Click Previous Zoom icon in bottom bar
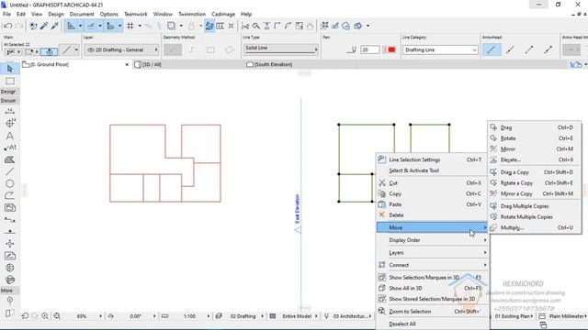The image size is (588, 330). (25, 316)
